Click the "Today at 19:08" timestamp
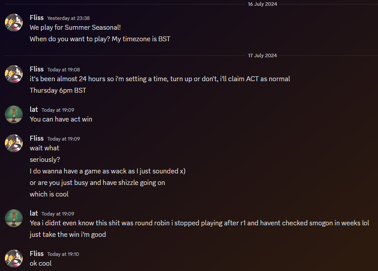Screen dimensions: 378x271 pyautogui.click(x=64, y=70)
